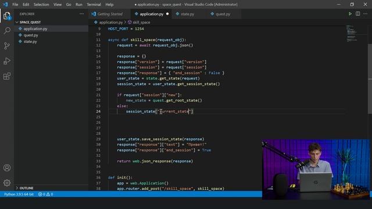Click the errors count icon in status bar
This screenshot has width=372, height=209.
[40, 194]
